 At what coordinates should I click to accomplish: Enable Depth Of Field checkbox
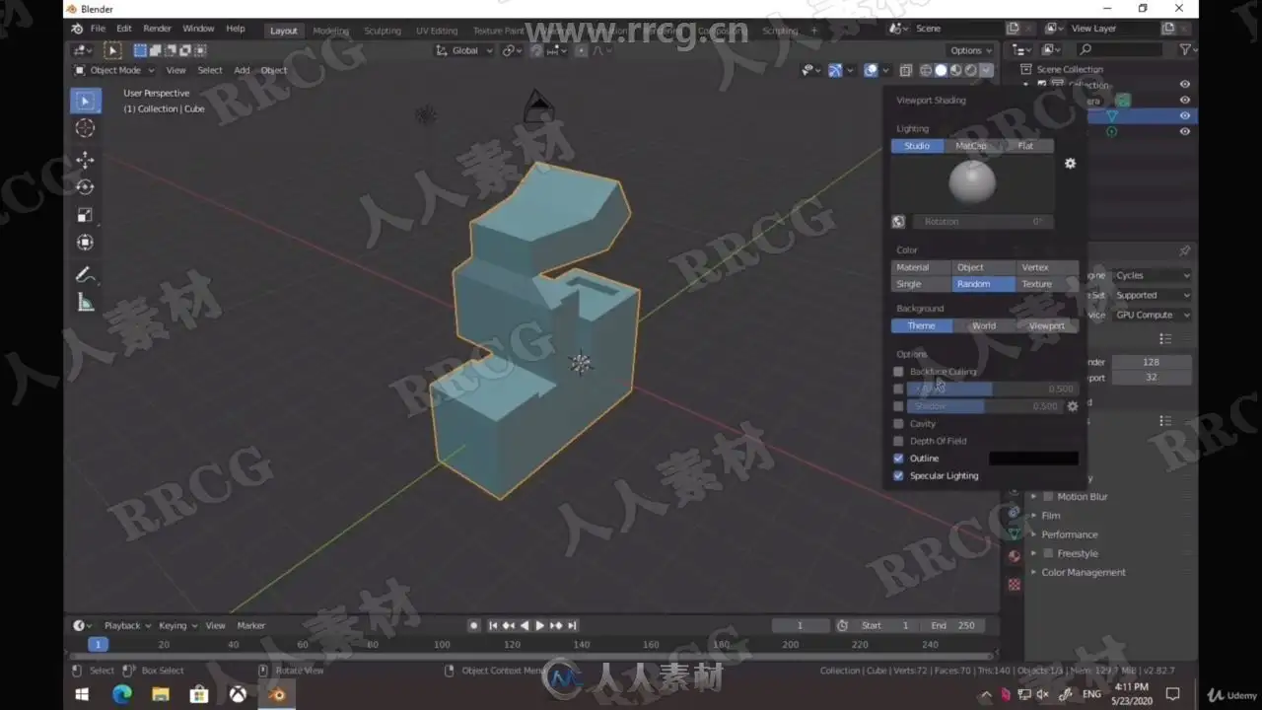898,441
